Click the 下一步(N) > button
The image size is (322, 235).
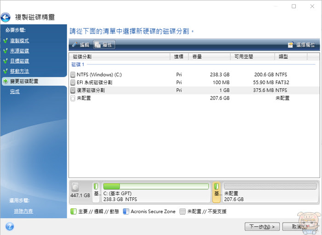pyautogui.click(x=262, y=227)
